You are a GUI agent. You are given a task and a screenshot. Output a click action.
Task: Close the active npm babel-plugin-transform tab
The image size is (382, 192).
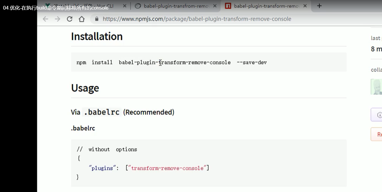coord(305,6)
